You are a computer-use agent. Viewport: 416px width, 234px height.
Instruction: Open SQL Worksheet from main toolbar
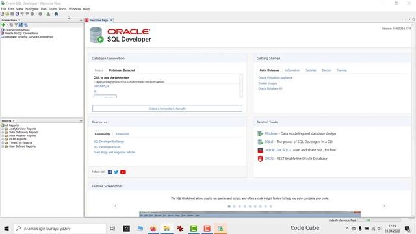(48, 14)
